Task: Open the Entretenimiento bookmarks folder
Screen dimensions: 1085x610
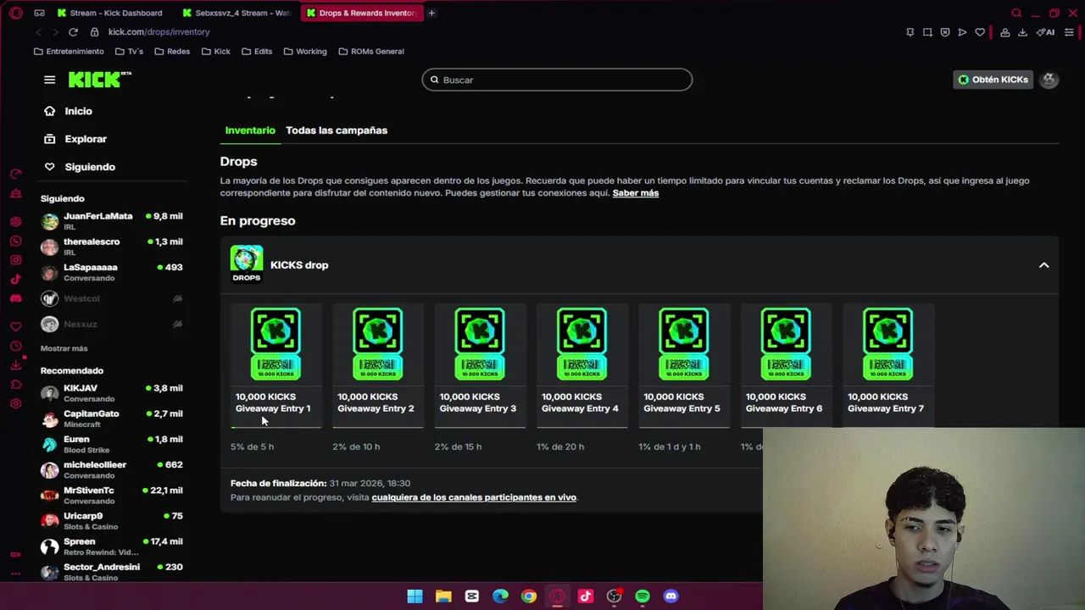Action: 69,52
